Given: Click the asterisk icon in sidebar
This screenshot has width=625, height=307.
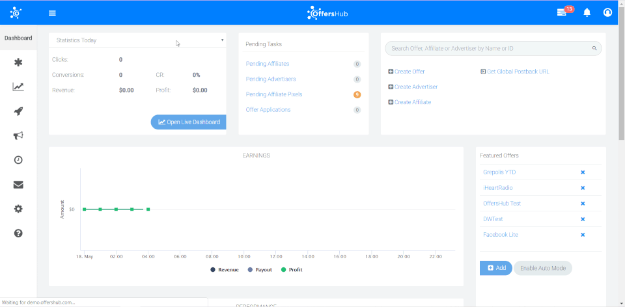Looking at the screenshot, I should pyautogui.click(x=18, y=62).
